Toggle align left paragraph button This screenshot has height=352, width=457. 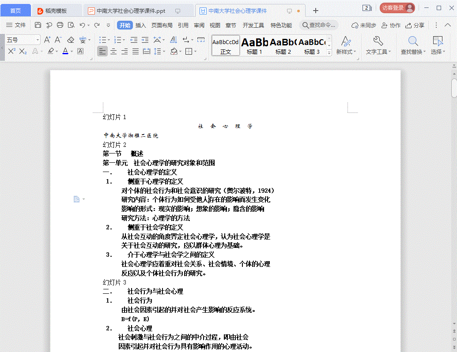(102, 52)
